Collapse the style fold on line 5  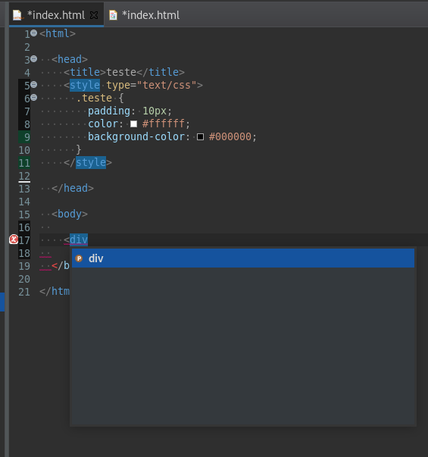[x=34, y=85]
